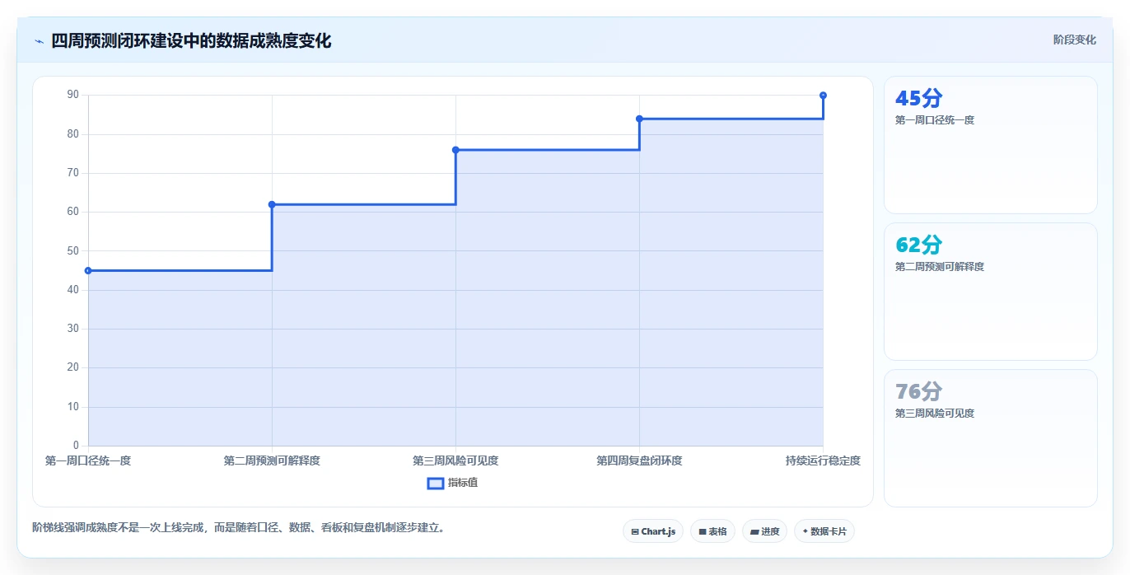This screenshot has height=575, width=1130.
Task: Click the y-axis tick label 0
Action: tap(76, 446)
